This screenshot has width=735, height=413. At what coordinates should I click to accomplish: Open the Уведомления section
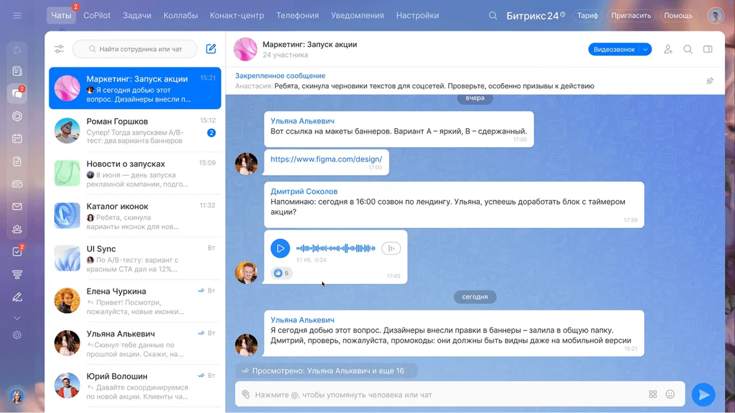click(357, 15)
